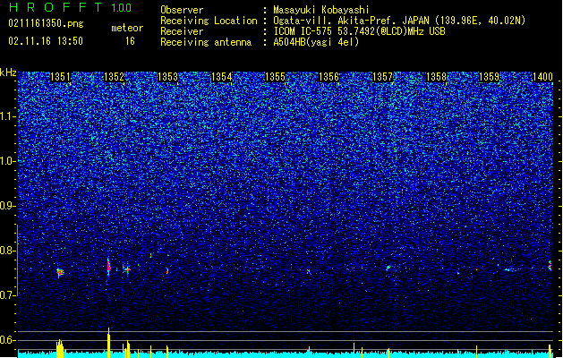Click the 1.1 kHz axis label
The height and width of the screenshot is (358, 563).
tap(8, 116)
